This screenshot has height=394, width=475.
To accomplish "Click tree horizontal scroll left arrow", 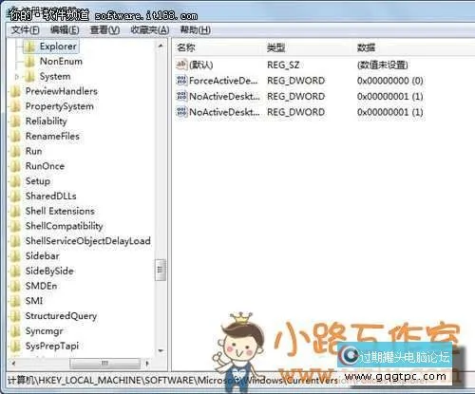I will (13, 364).
